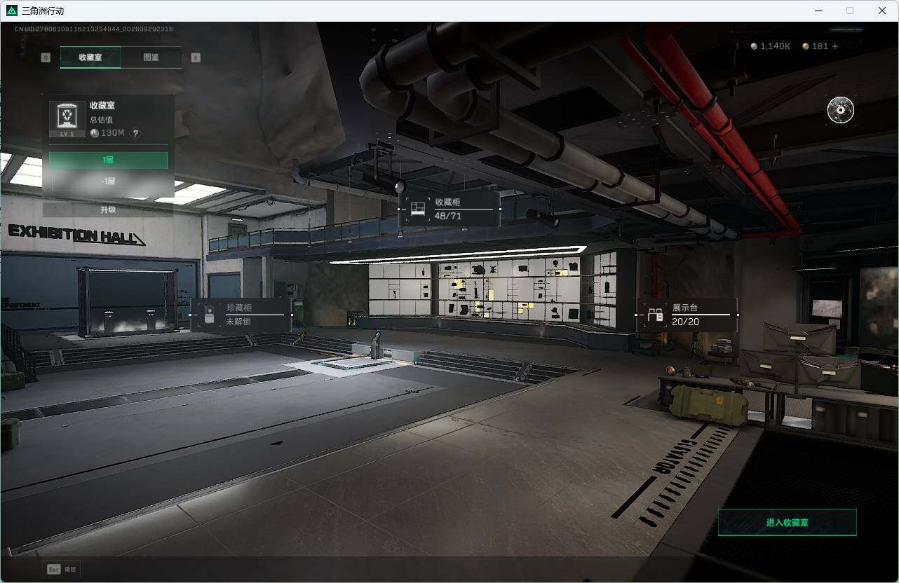
Task: Minimize the 三角洲行动 window
Action: click(x=818, y=11)
